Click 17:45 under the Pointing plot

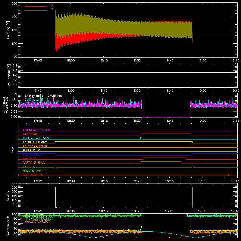point(38,61)
